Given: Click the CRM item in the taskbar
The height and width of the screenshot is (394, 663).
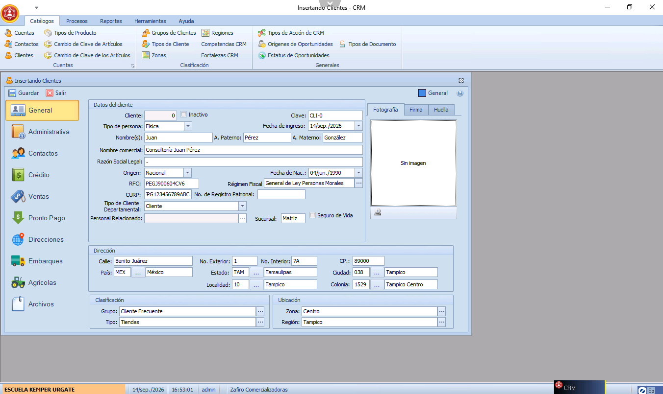Looking at the screenshot, I should click(x=579, y=388).
